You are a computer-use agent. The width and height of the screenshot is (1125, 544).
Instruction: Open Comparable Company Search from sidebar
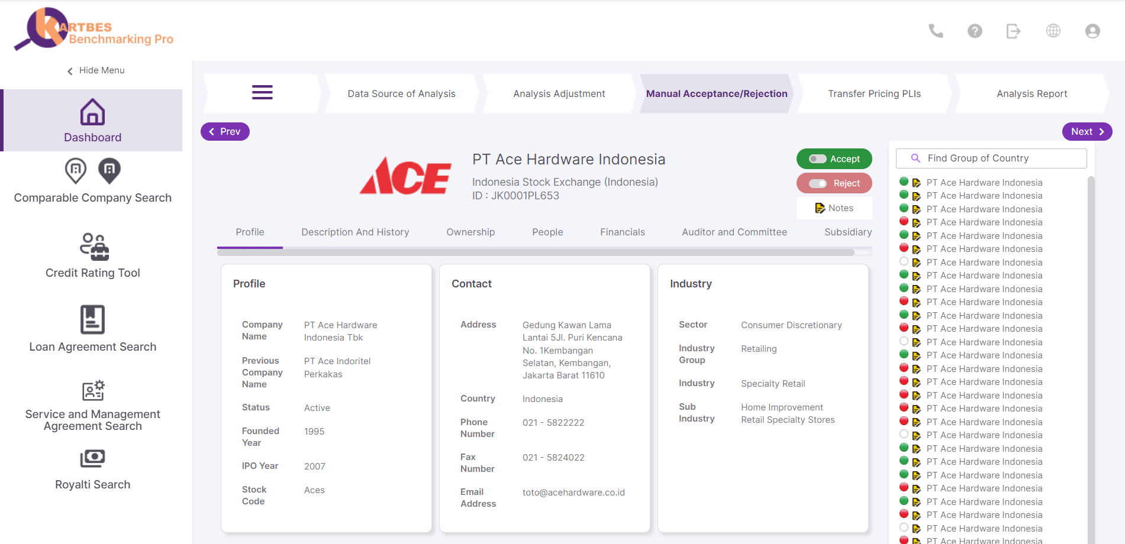(x=92, y=181)
